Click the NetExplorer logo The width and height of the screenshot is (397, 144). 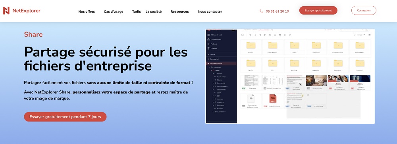tap(21, 11)
